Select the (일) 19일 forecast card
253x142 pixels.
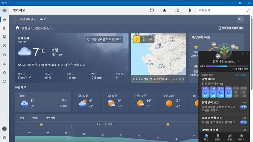[144, 102]
